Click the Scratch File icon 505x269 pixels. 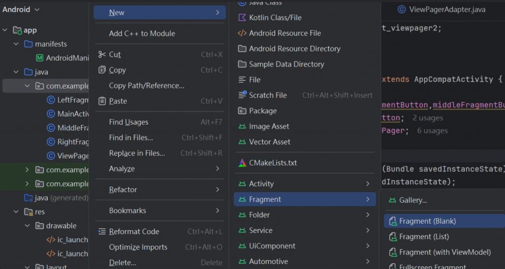coord(242,95)
